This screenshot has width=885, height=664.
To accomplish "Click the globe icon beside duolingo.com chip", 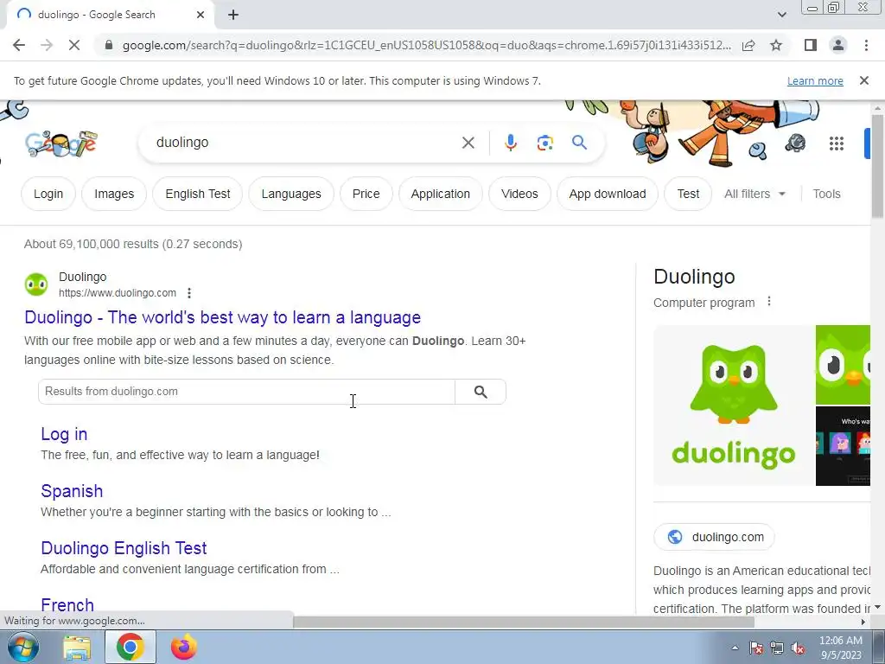I will click(x=674, y=537).
